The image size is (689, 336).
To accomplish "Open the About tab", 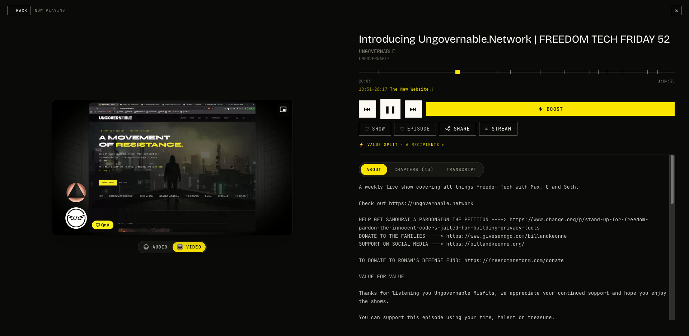I will tap(374, 170).
